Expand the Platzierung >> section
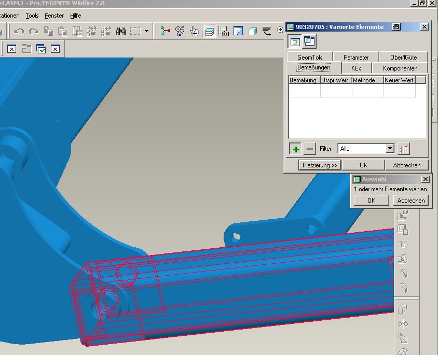Viewport: 438px width, 355px height. [x=320, y=165]
